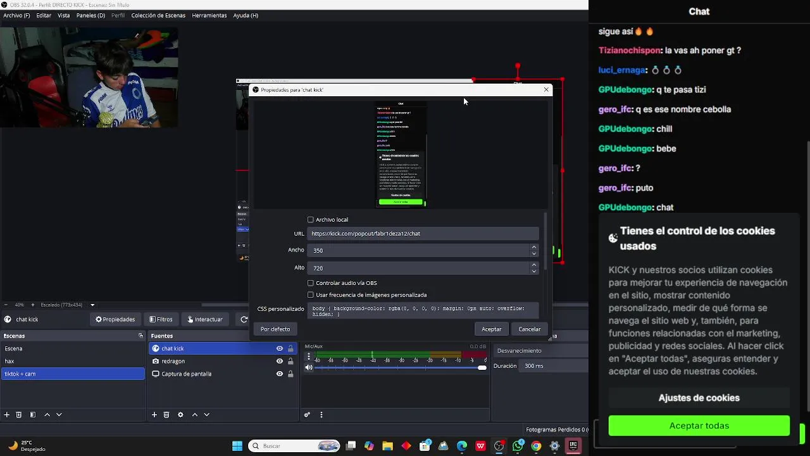Viewport: 810px width, 456px height.
Task: Open scene filters icon in Escenas toolbar
Action: [x=33, y=415]
